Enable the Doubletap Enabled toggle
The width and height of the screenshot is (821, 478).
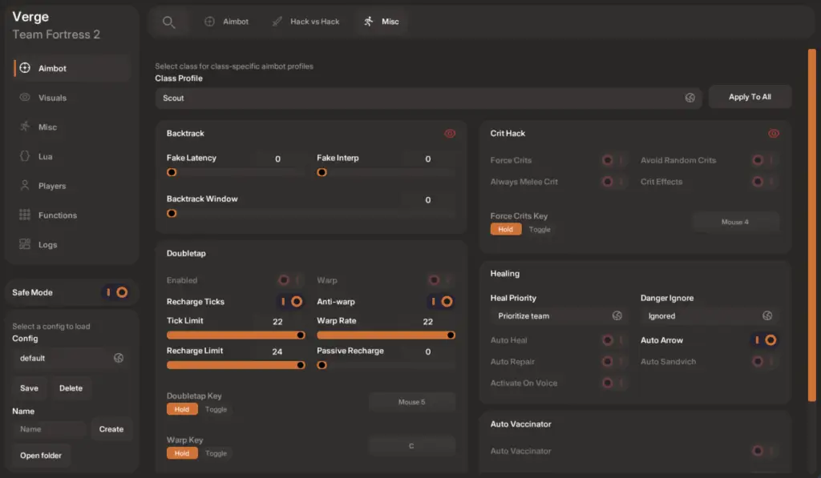point(290,279)
